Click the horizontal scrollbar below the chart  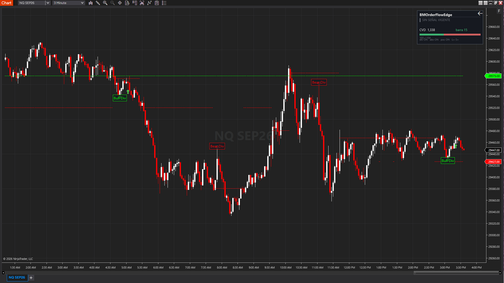tap(456, 273)
